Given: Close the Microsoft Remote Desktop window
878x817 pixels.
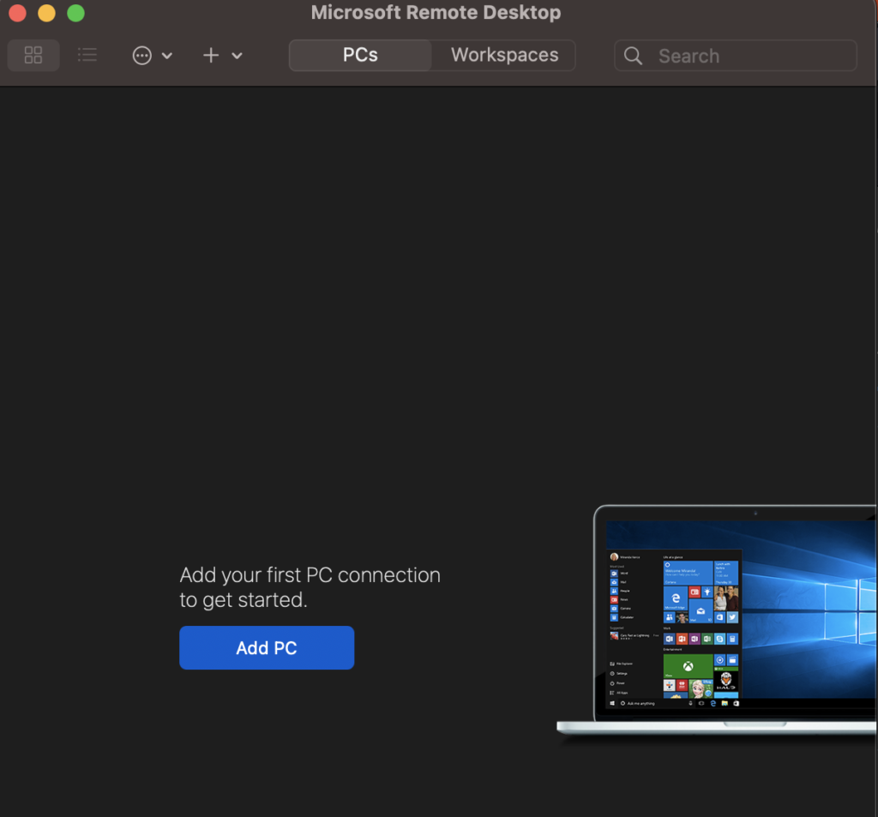Looking at the screenshot, I should click(x=17, y=13).
